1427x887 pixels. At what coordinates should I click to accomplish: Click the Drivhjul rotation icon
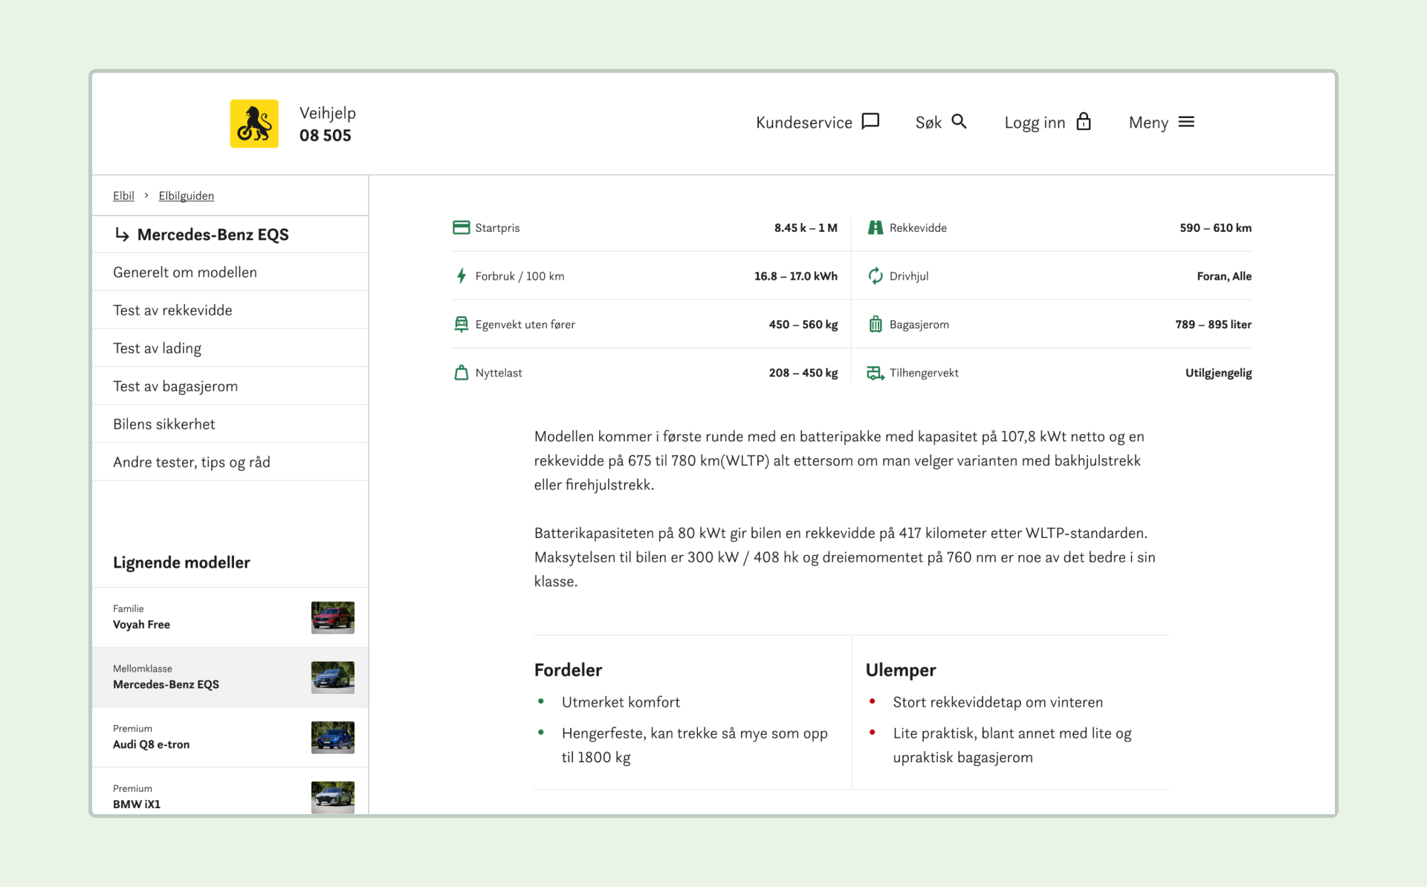pos(876,276)
